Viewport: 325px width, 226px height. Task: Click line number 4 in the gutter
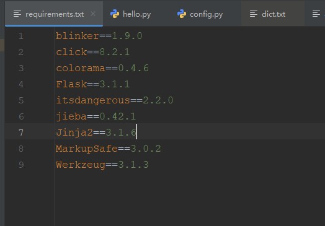pos(21,84)
